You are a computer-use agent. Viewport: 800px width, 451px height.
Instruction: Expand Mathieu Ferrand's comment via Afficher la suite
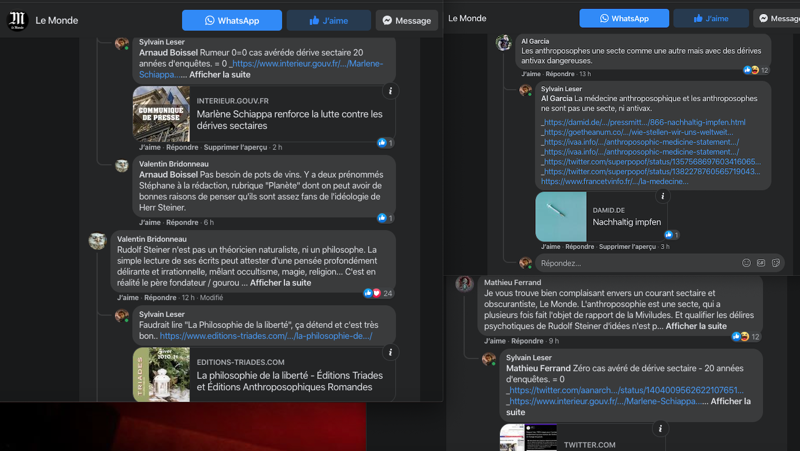696,326
